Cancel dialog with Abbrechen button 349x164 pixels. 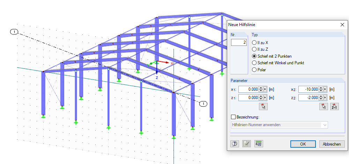click(332, 144)
